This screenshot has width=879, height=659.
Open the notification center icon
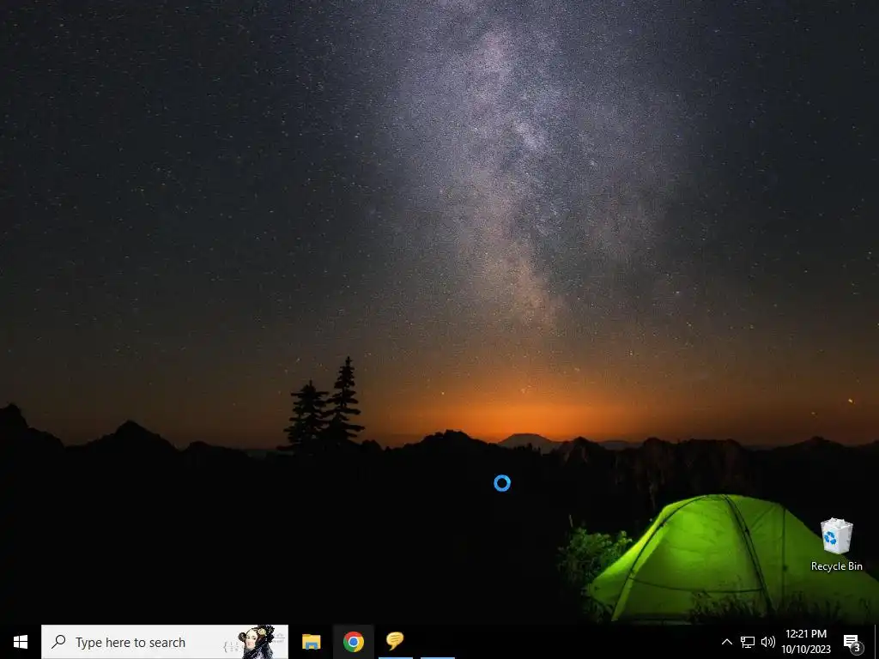coord(852,643)
